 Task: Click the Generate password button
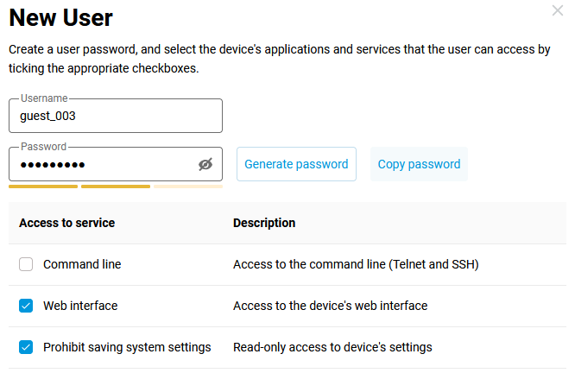[x=296, y=164]
